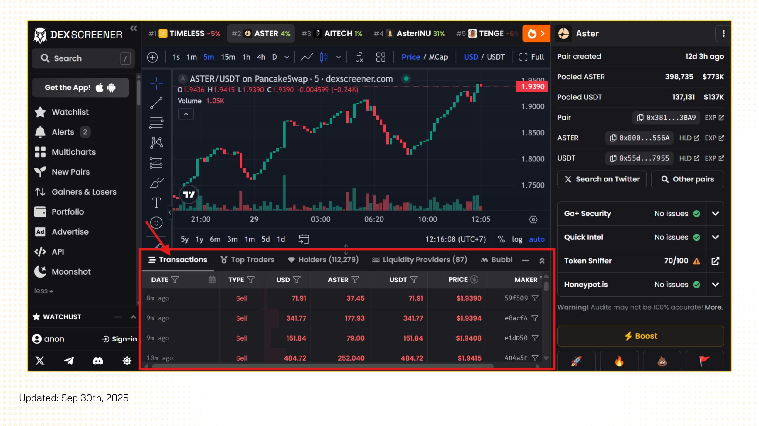The image size is (759, 426).
Task: Select the text annotation tool
Action: pos(156,203)
